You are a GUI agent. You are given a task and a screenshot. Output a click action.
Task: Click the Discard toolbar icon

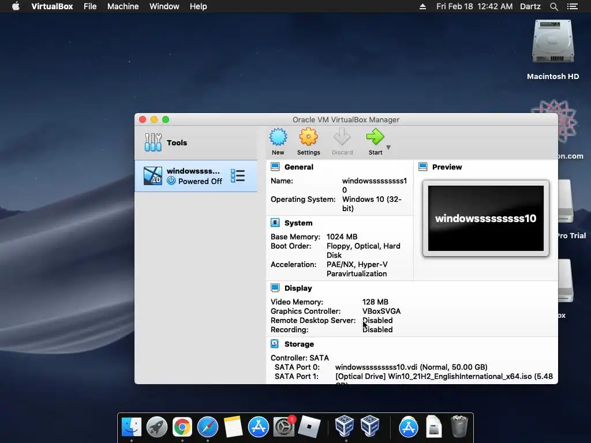(342, 137)
